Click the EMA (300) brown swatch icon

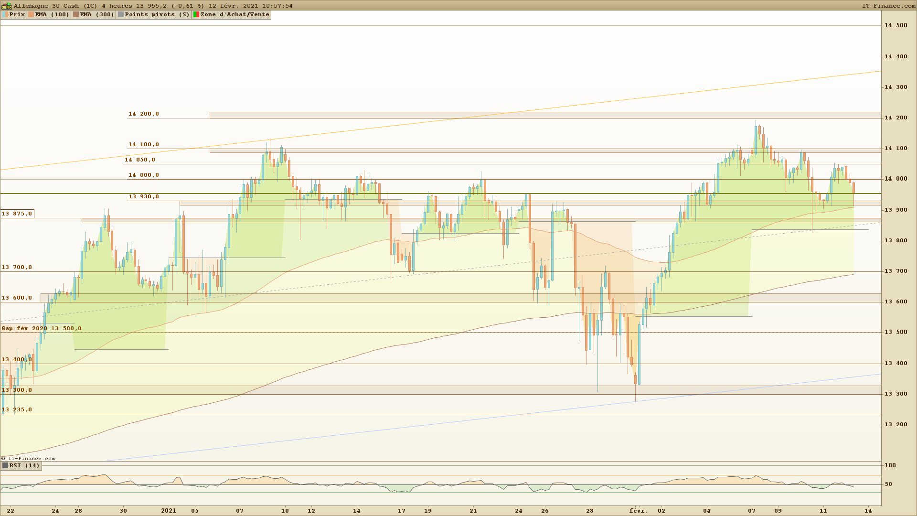point(76,15)
